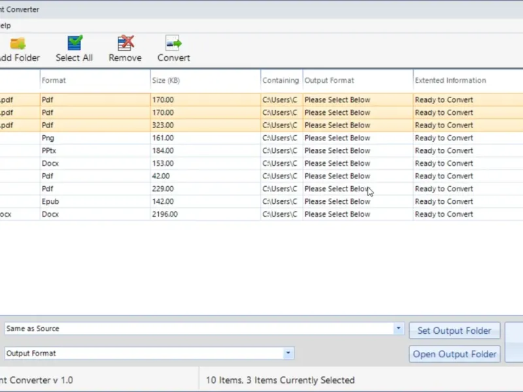Click the Add Folder toolbar icon
The height and width of the screenshot is (392, 523).
click(x=18, y=44)
